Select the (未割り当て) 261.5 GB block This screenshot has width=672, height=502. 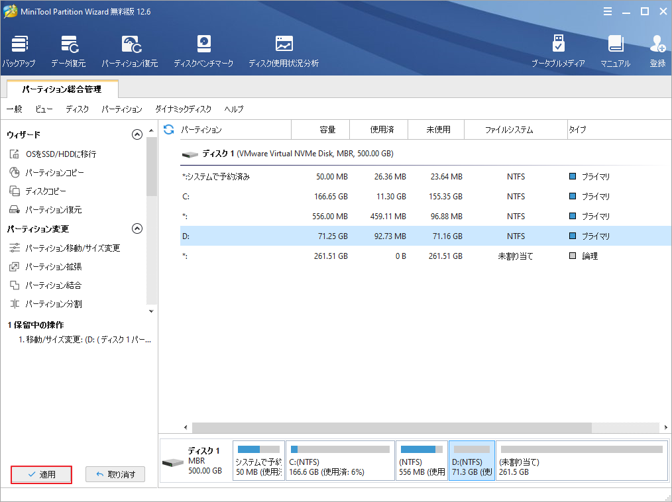click(582, 461)
